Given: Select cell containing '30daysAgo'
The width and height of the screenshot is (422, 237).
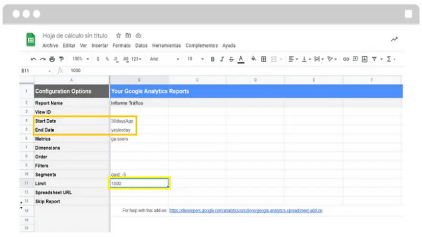Looking at the screenshot, I should (x=139, y=121).
